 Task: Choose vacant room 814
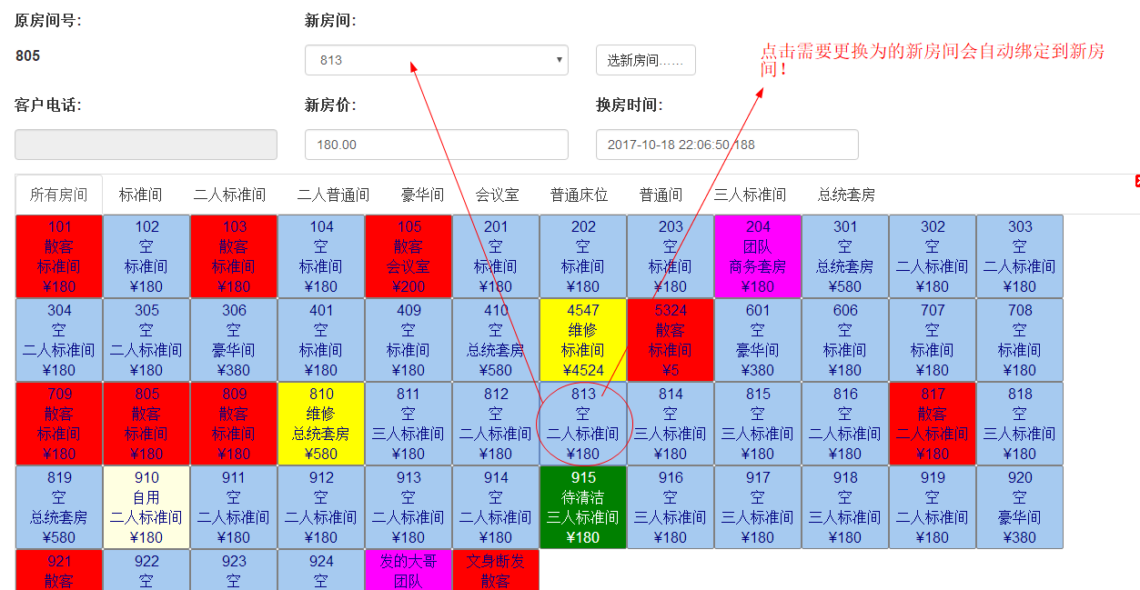click(x=671, y=424)
